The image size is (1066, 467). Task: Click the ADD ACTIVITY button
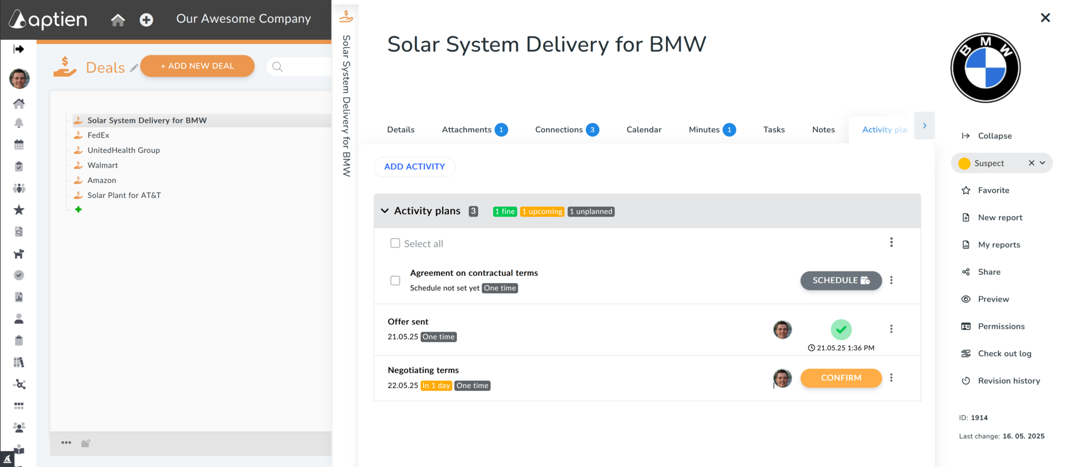(x=415, y=167)
